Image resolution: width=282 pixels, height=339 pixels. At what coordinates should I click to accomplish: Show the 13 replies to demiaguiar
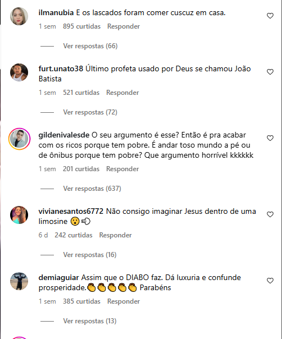point(89,321)
